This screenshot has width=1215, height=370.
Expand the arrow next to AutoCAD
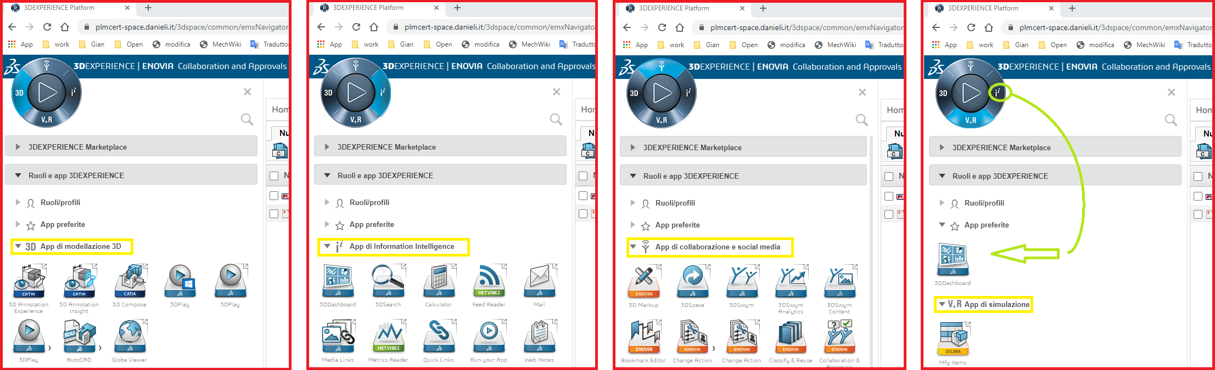coord(100,348)
